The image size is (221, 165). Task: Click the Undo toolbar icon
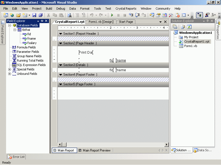(x=91, y=15)
